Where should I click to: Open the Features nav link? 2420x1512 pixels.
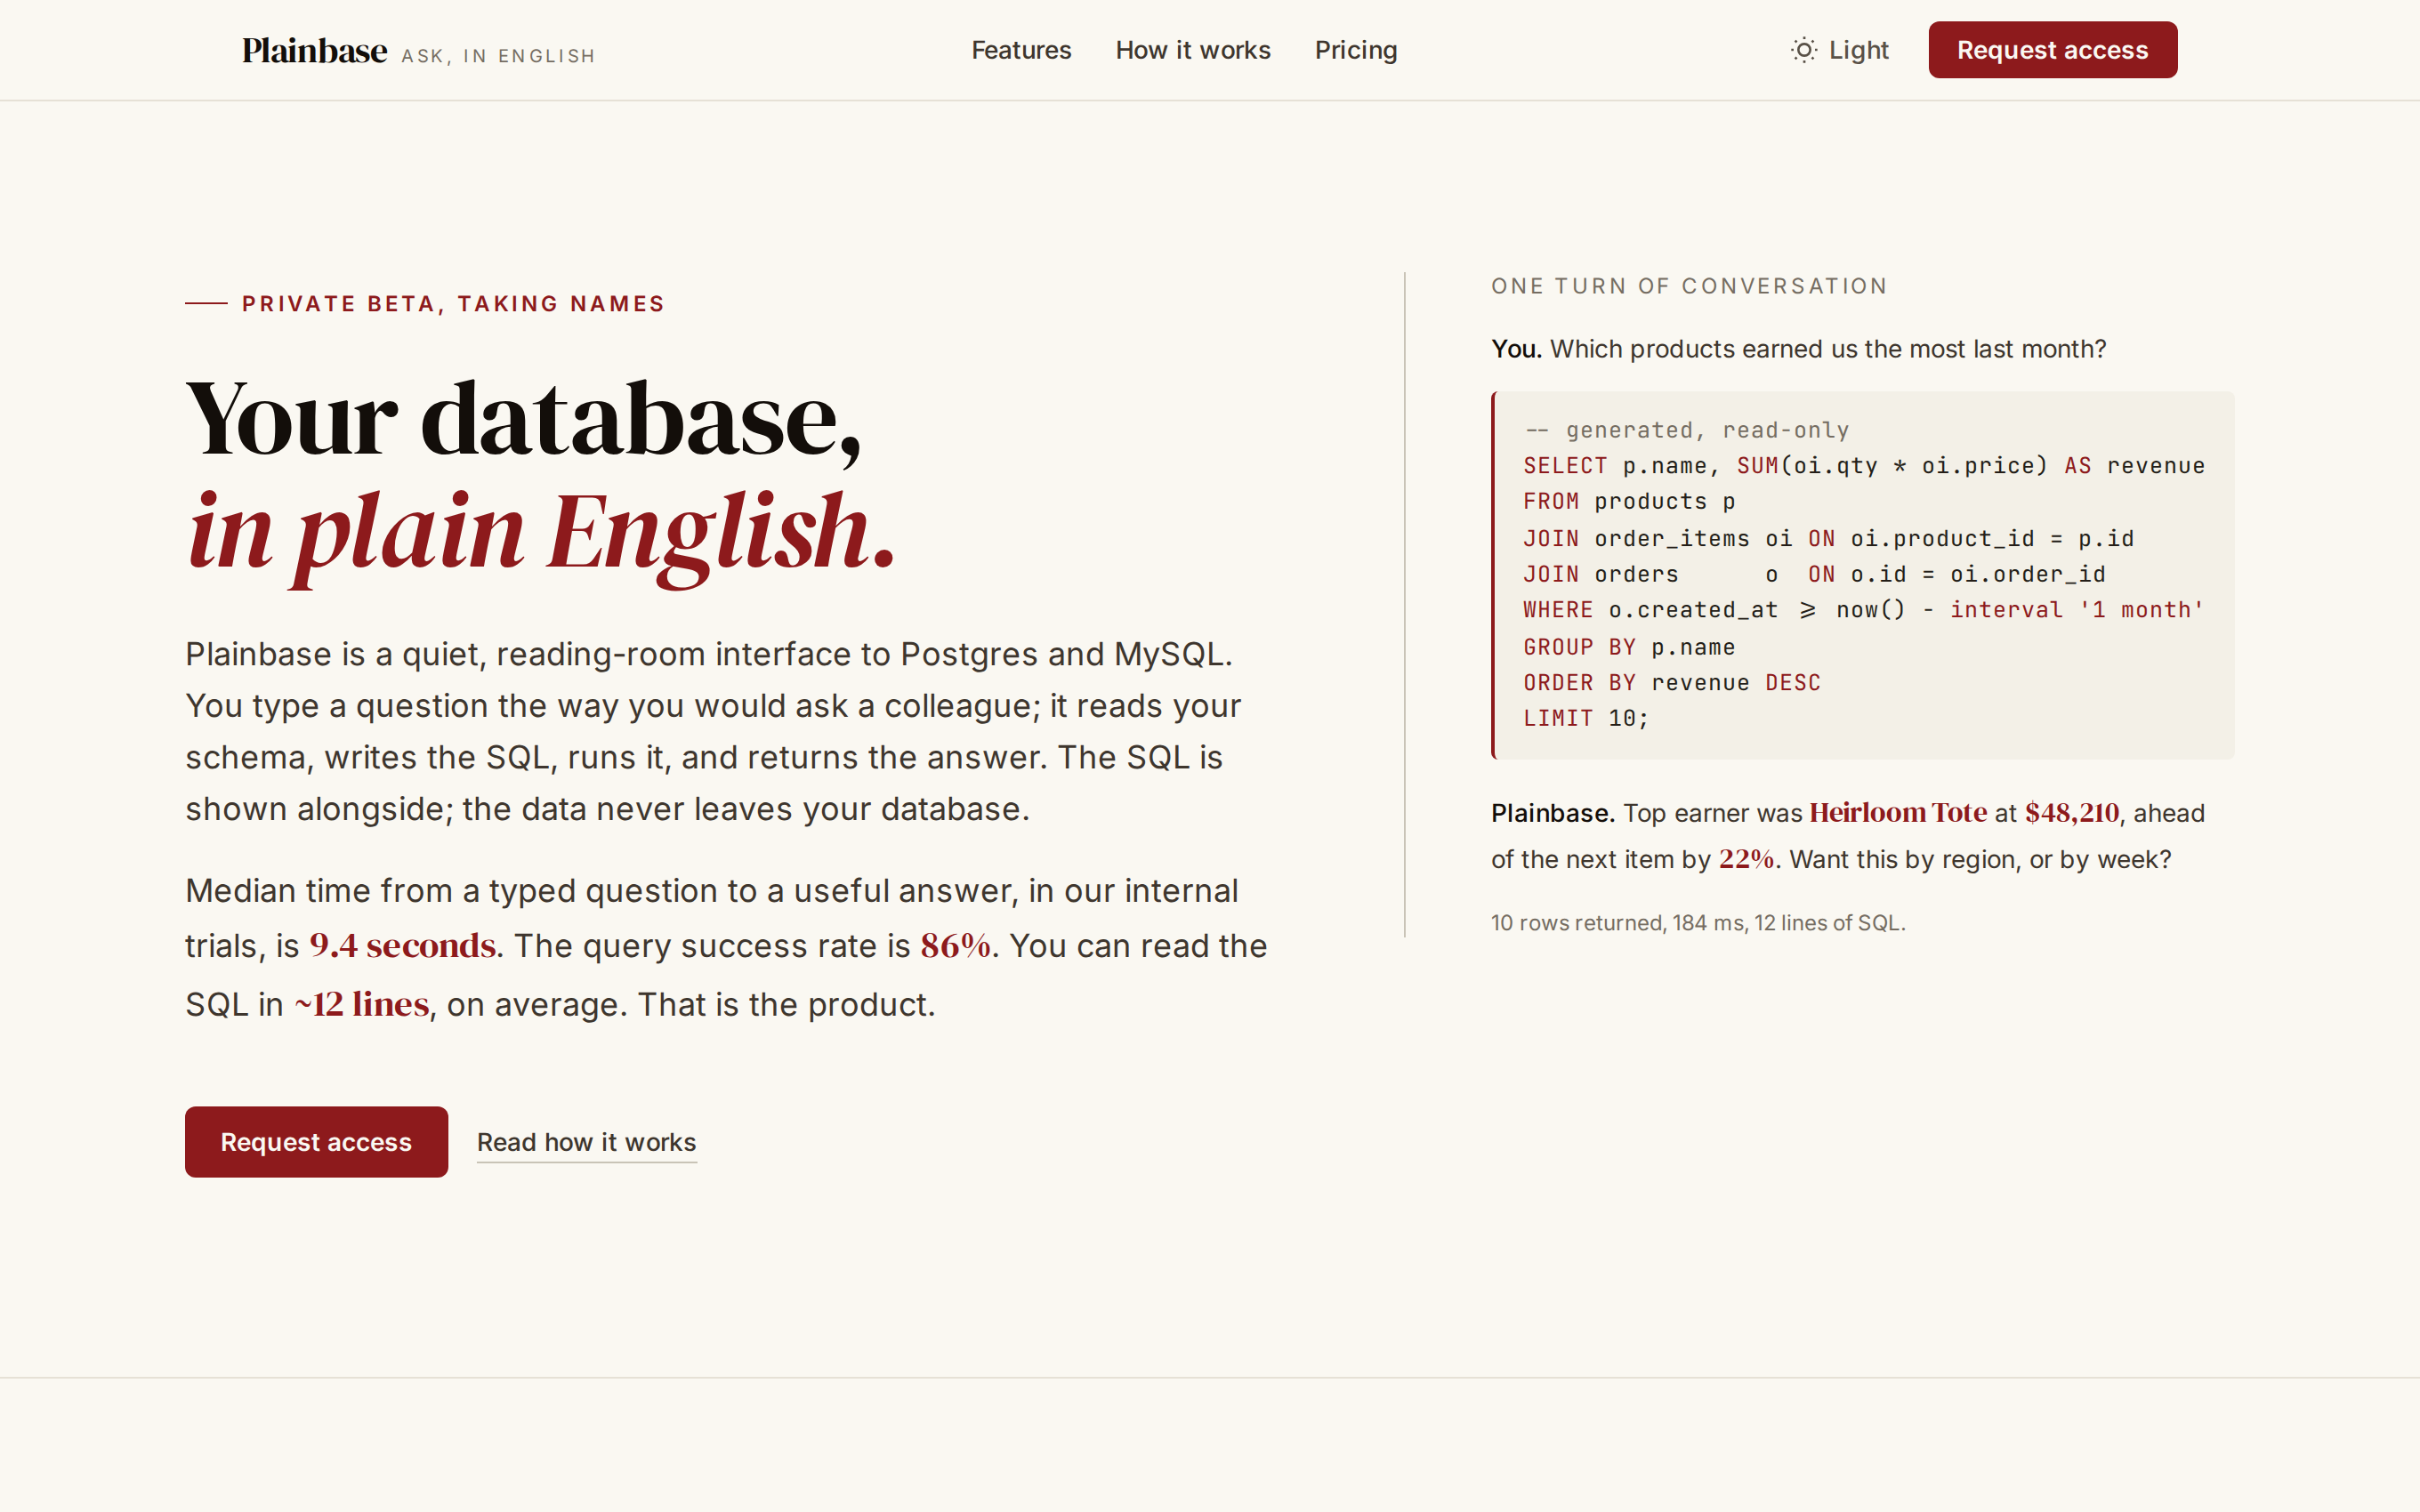(x=1021, y=50)
